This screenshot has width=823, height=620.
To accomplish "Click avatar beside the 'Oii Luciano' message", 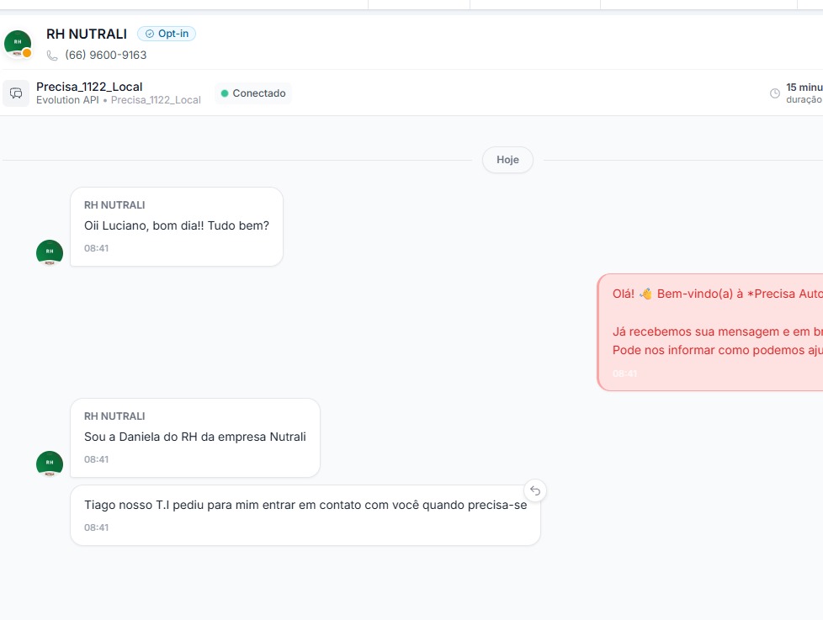I will pos(50,252).
